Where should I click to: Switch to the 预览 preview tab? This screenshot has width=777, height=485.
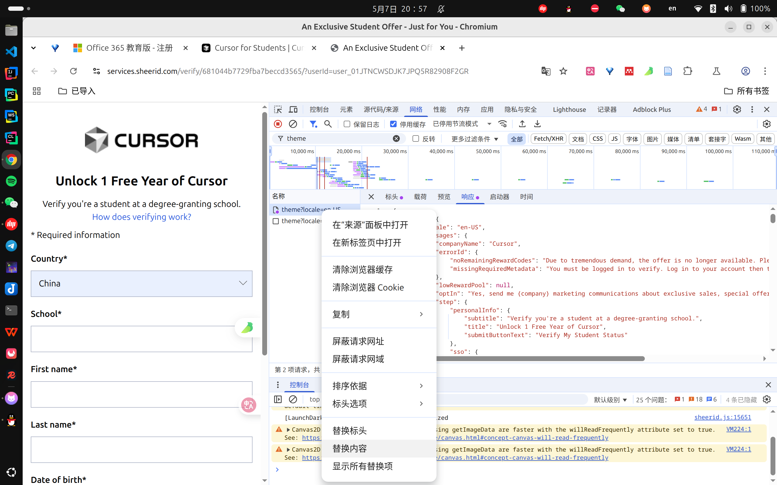pos(444,197)
